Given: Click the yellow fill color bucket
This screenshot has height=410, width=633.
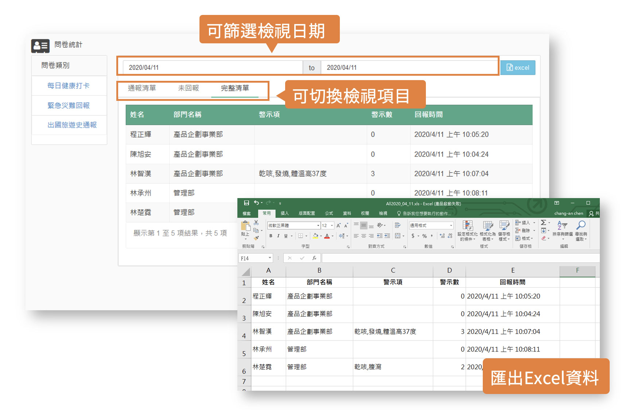Looking at the screenshot, I should 315,236.
